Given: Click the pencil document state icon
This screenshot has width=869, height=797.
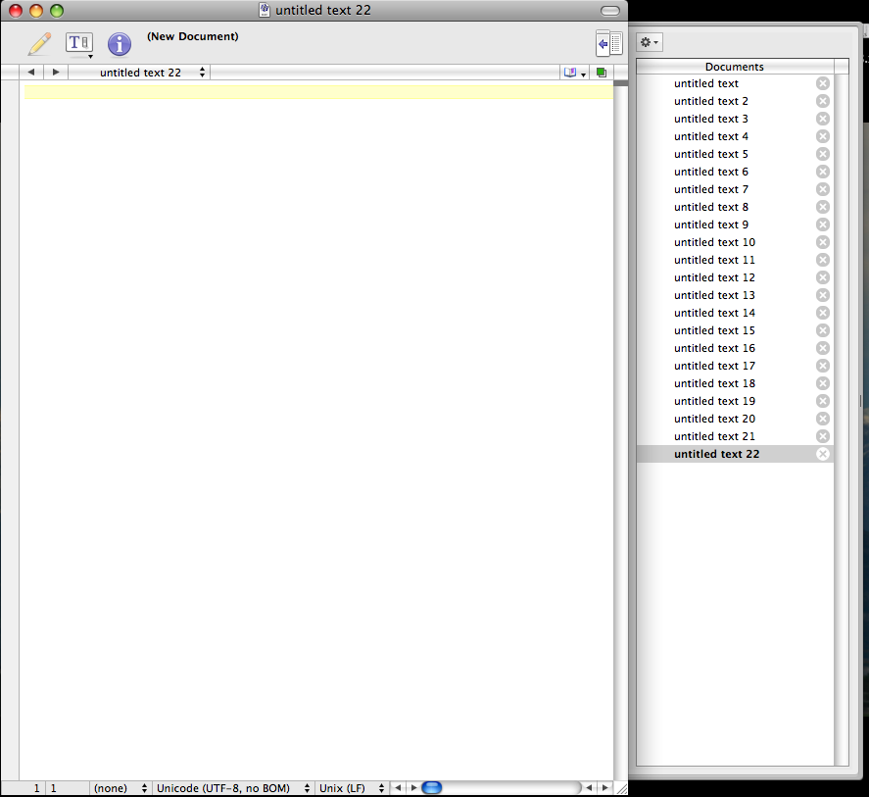Looking at the screenshot, I should tap(39, 44).
